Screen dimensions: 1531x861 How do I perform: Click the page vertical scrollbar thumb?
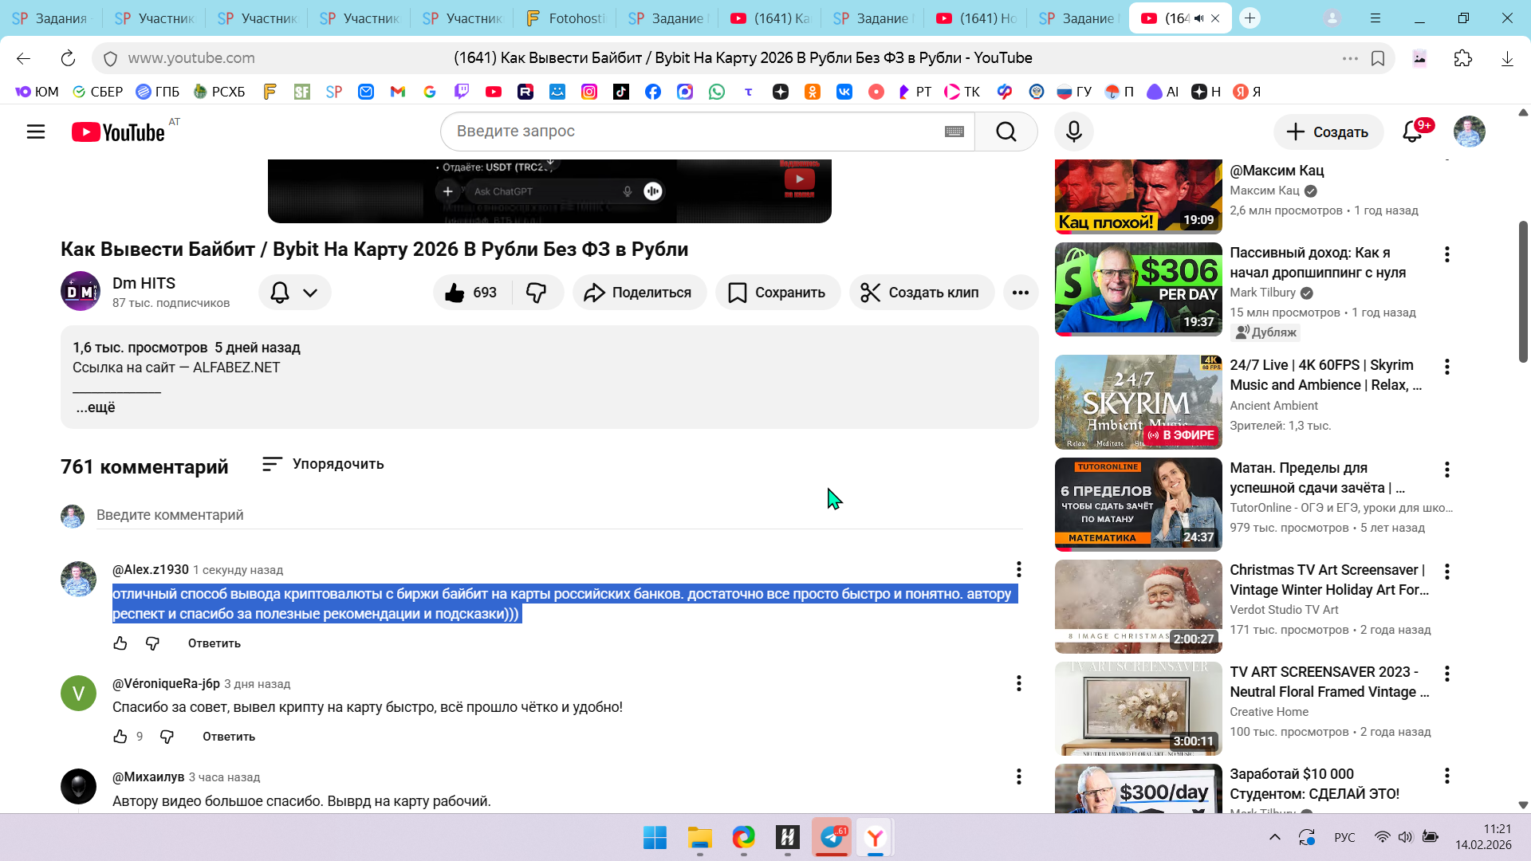coord(1523,291)
